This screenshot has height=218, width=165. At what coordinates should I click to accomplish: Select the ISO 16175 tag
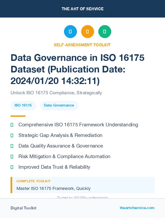click(23, 106)
